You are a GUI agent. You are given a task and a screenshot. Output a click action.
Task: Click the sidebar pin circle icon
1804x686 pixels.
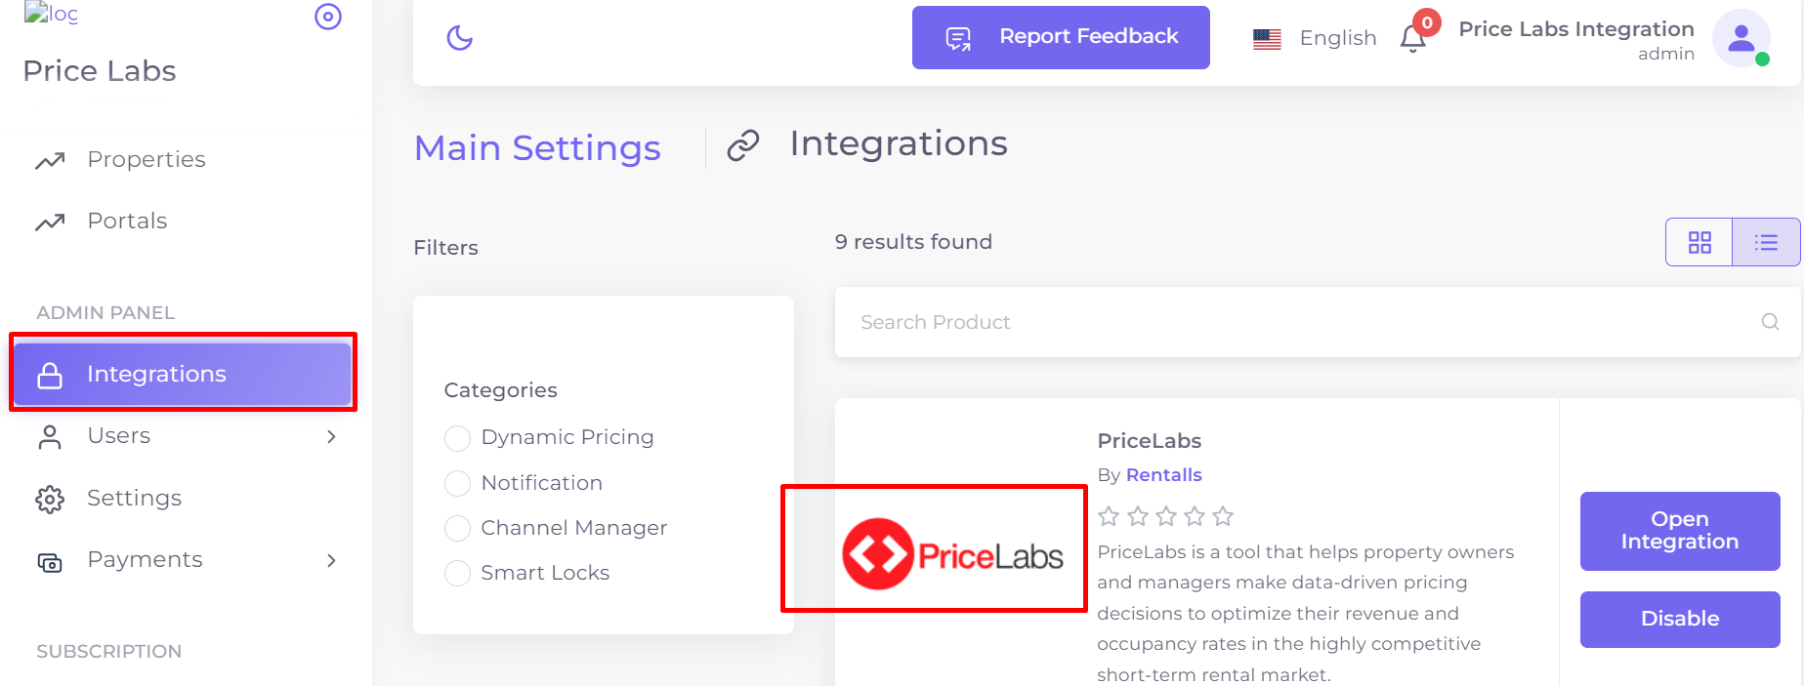[x=328, y=17]
